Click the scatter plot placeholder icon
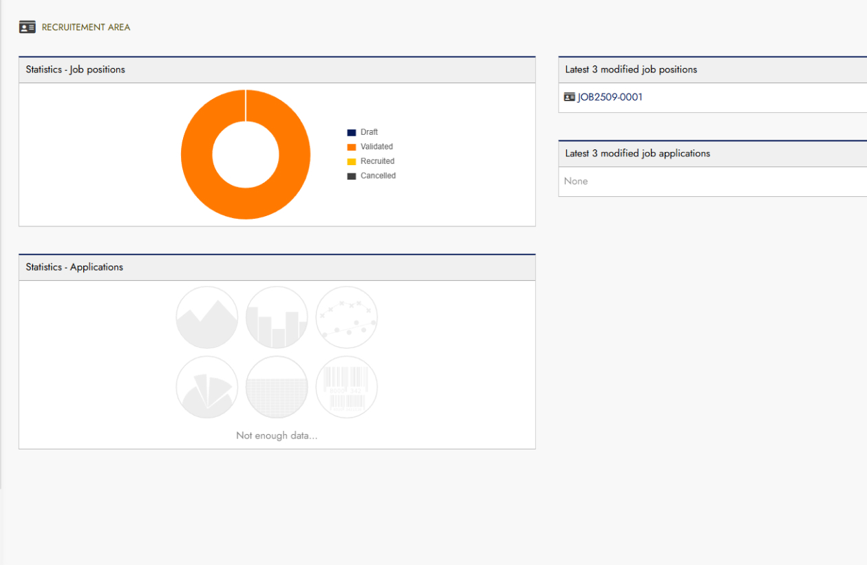This screenshot has height=565, width=867. pyautogui.click(x=347, y=317)
